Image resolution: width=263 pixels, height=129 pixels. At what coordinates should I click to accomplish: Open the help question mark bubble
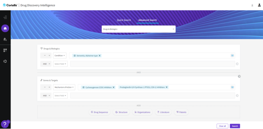coord(5,124)
